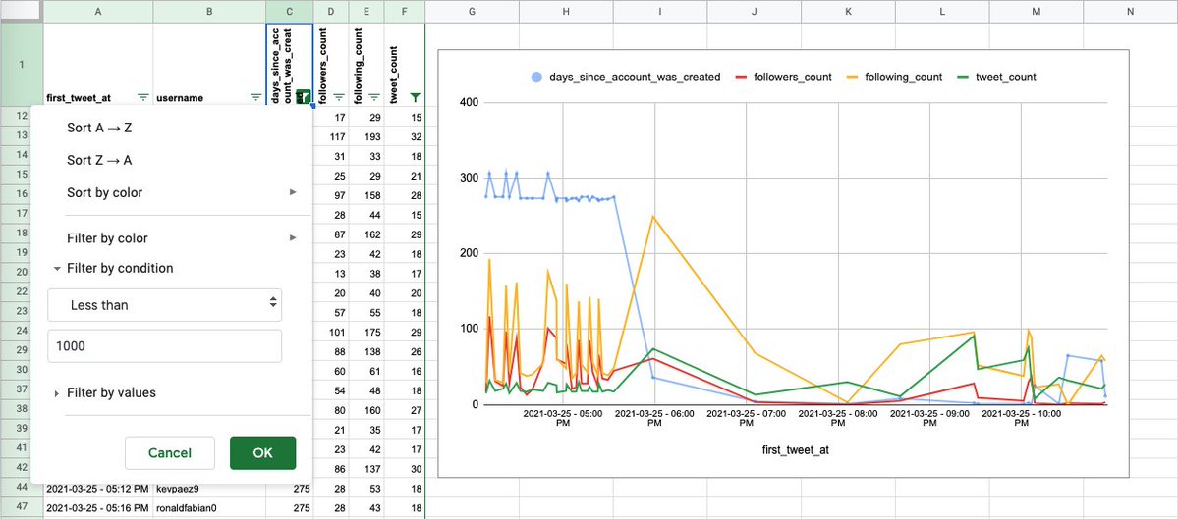The image size is (1178, 519).
Task: Select column B header
Action: 209,11
